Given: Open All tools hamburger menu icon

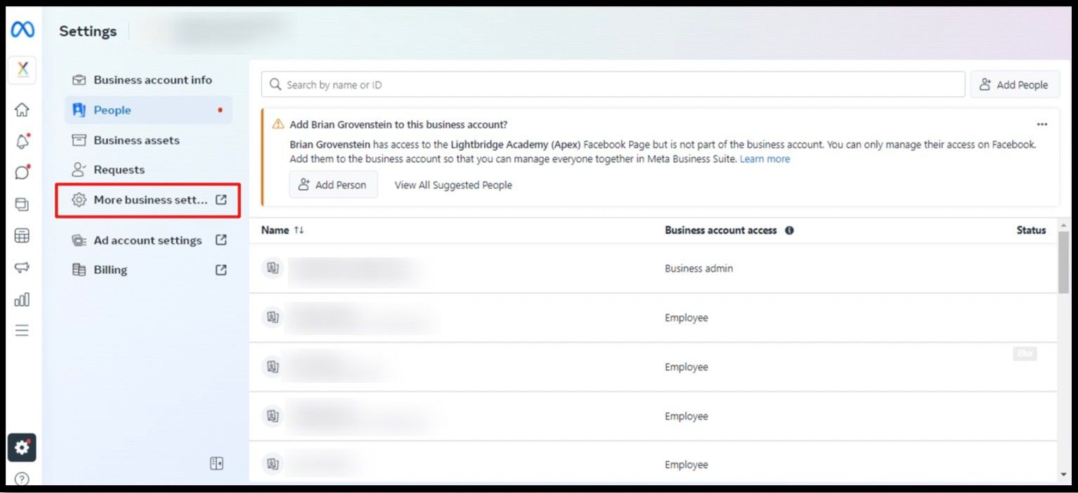Looking at the screenshot, I should coord(22,331).
